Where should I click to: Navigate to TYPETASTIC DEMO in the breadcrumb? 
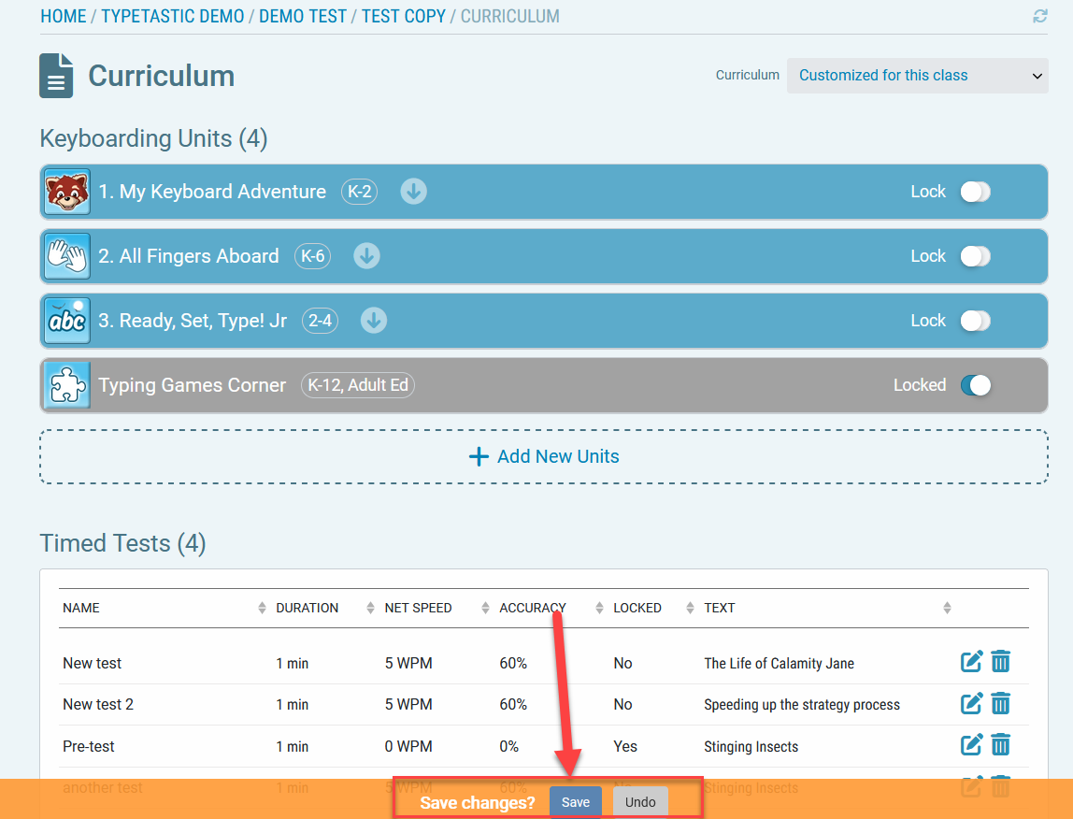click(172, 16)
